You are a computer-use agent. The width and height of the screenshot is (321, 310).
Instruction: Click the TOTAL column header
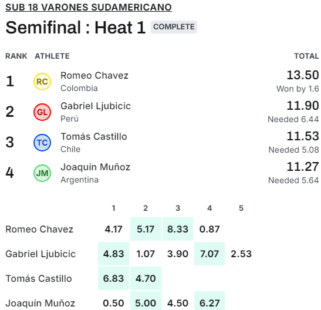306,56
